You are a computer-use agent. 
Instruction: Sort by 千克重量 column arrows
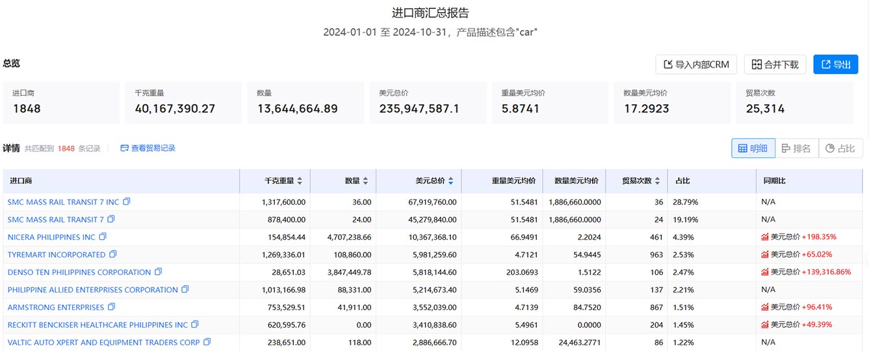coord(300,181)
